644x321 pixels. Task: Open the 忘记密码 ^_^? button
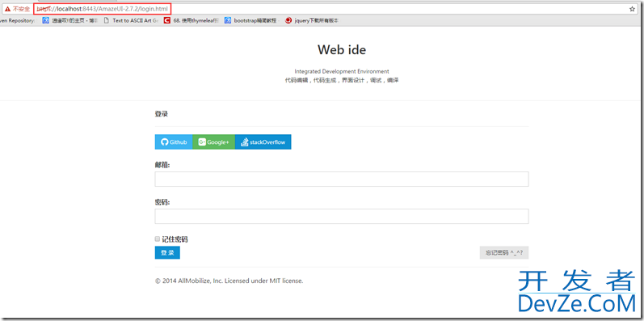pos(504,253)
